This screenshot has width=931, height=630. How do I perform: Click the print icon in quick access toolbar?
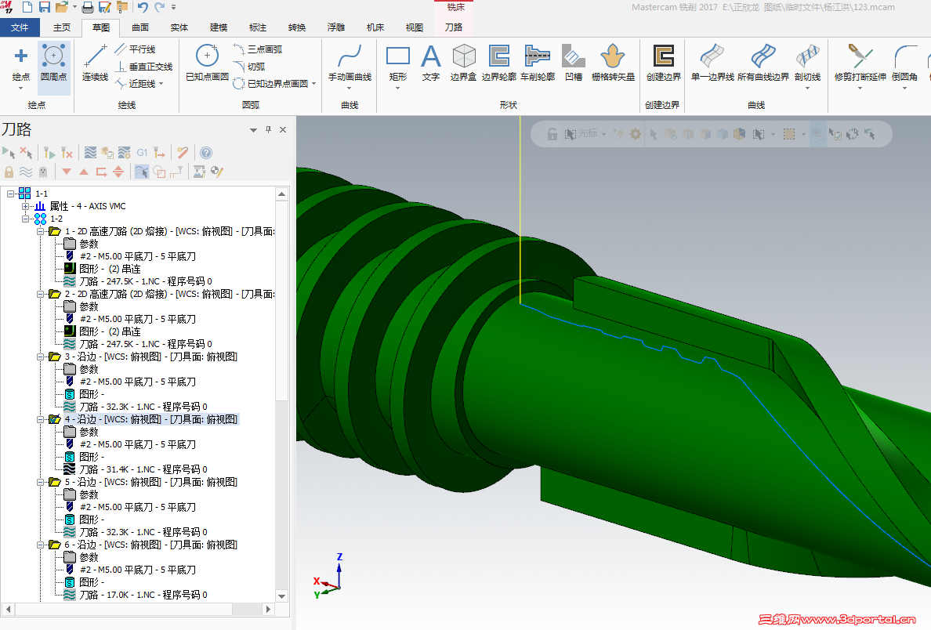tap(87, 7)
